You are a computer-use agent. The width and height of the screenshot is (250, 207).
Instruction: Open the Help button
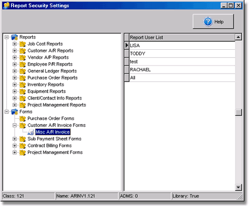tap(213, 21)
